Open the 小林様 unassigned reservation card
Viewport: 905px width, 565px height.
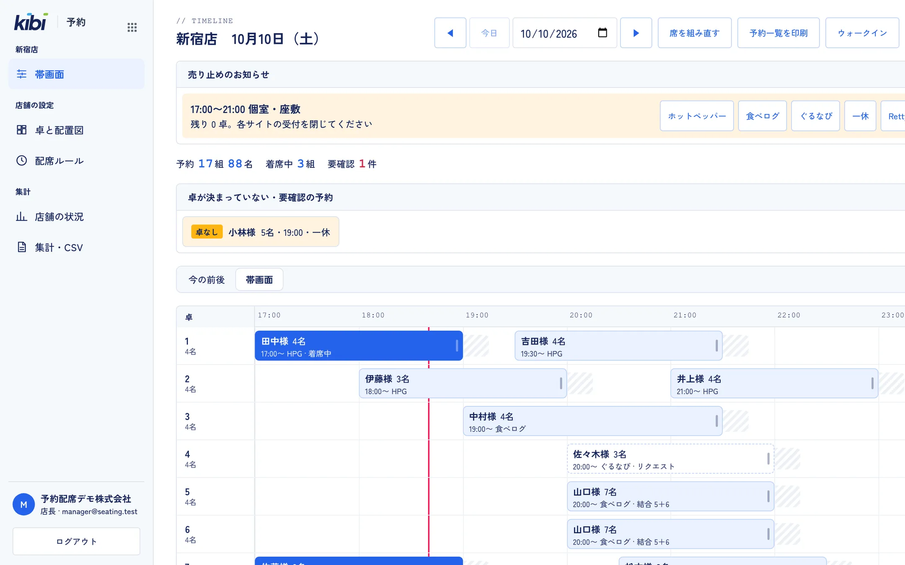261,232
